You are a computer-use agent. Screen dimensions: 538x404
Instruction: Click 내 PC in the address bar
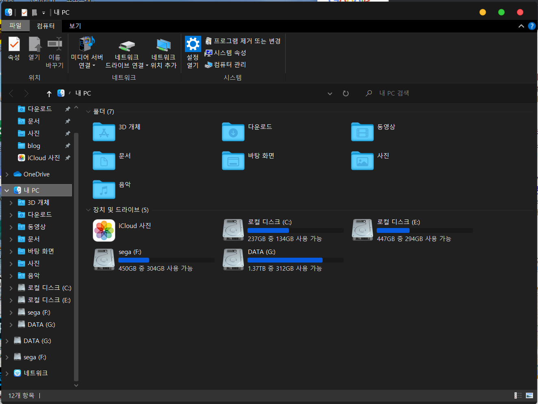tap(83, 93)
